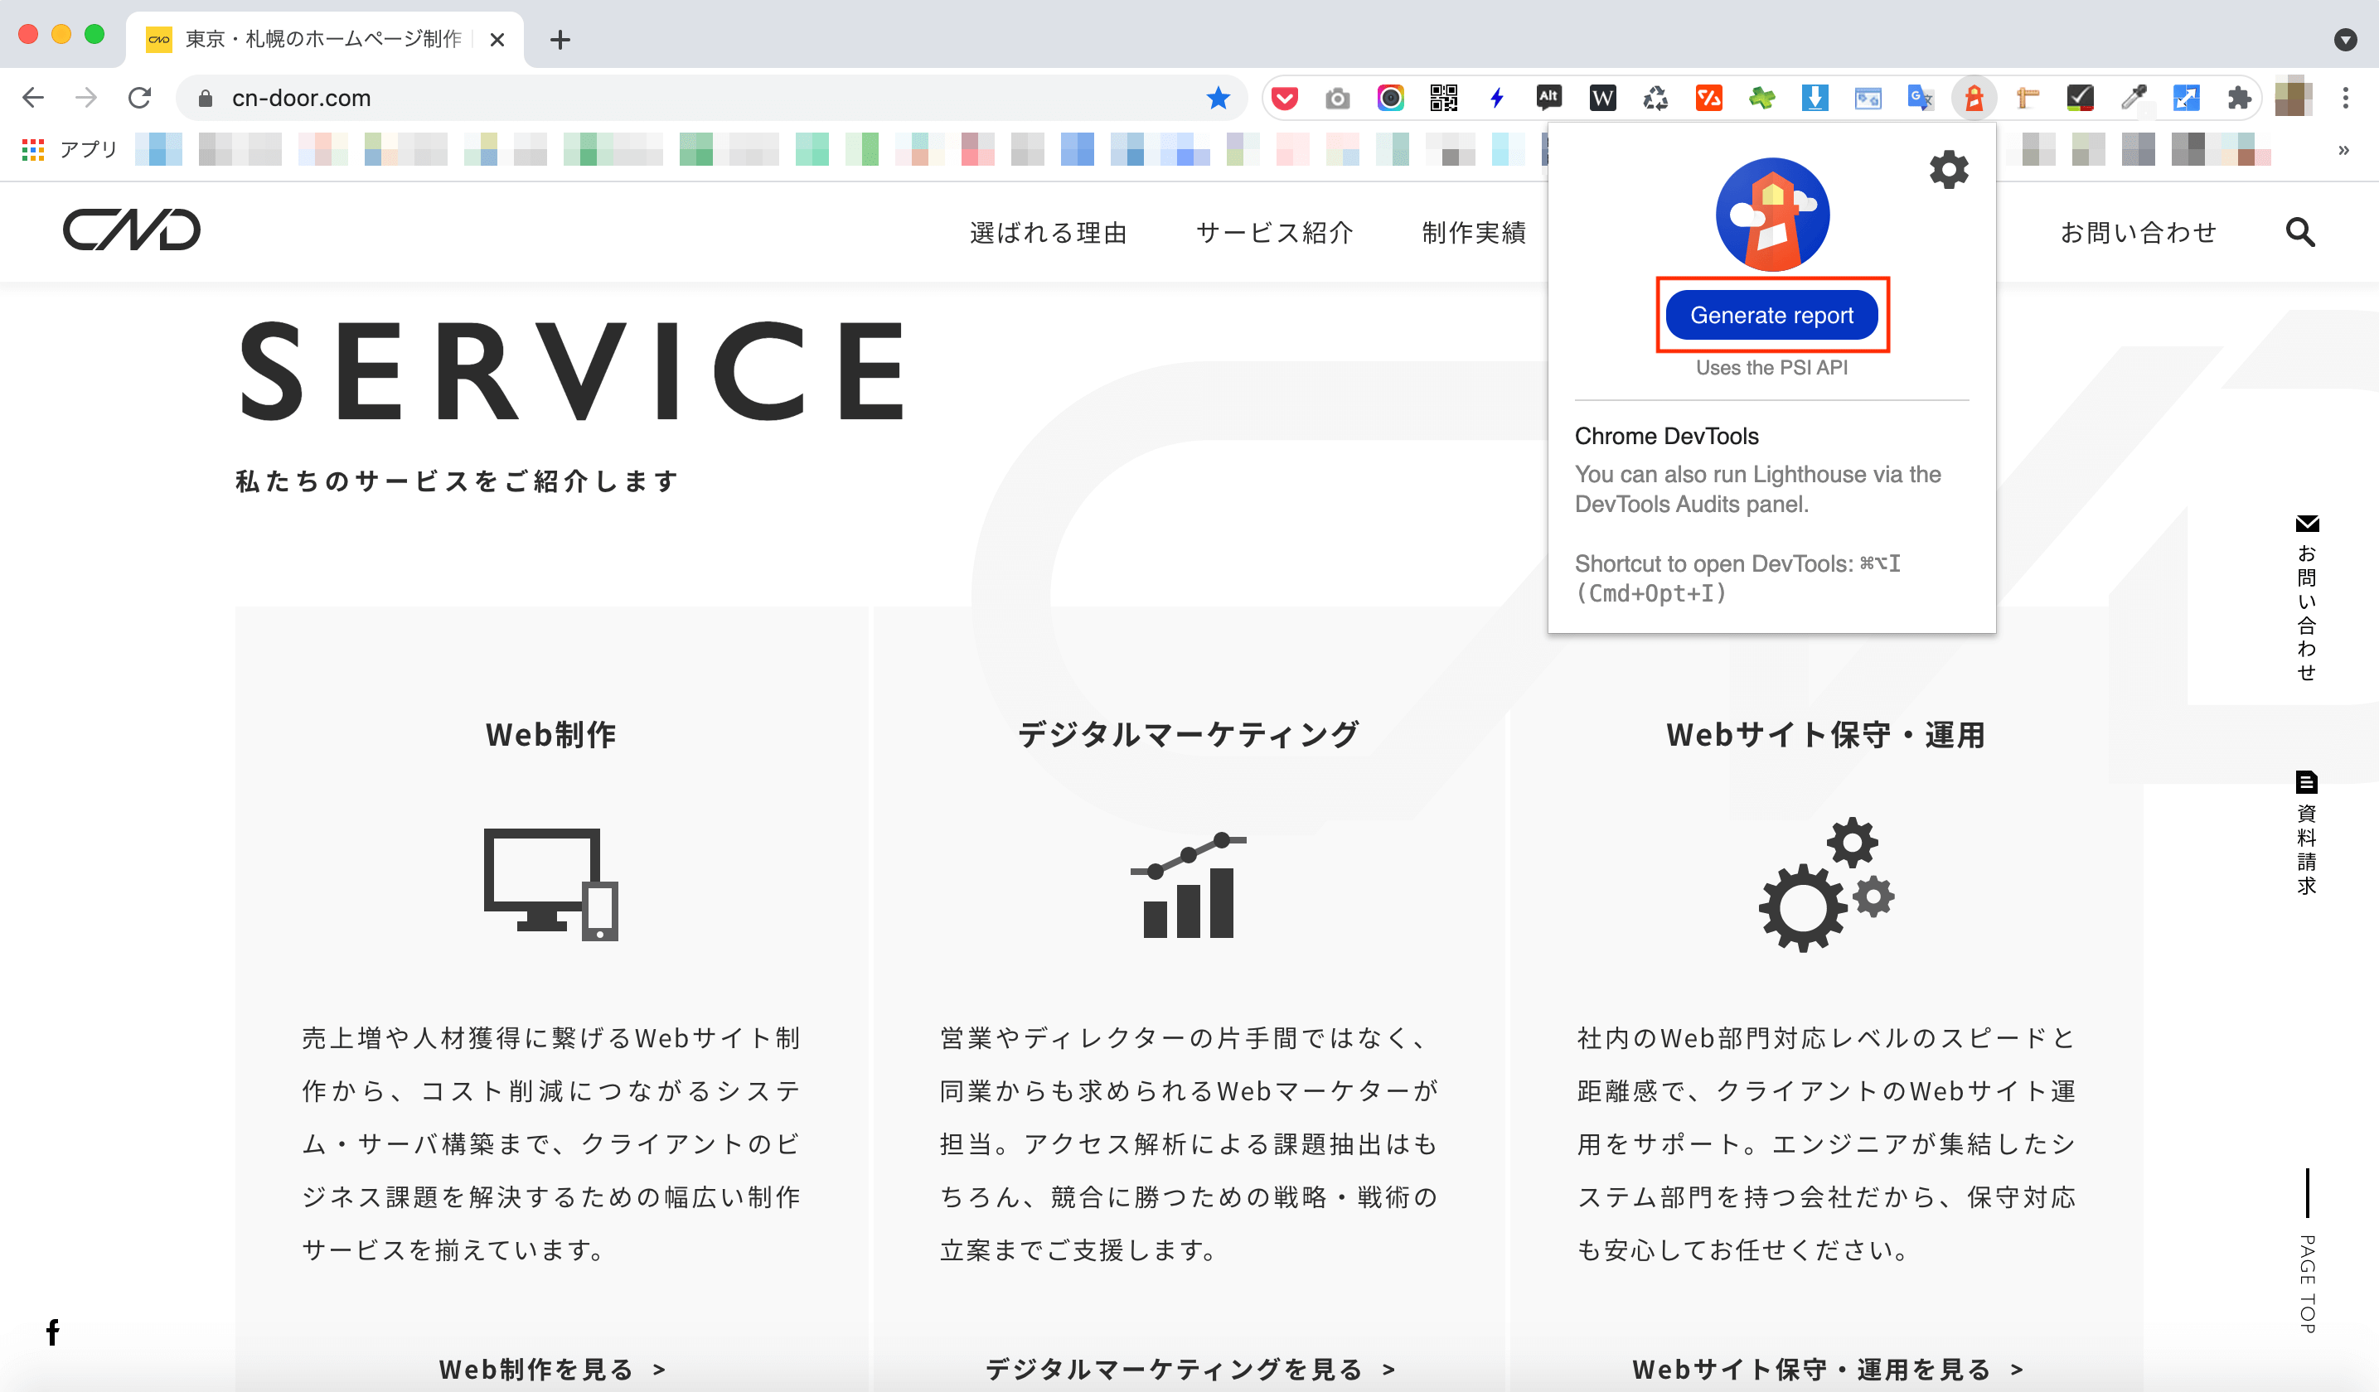Reload the current page
The image size is (2379, 1392).
[140, 98]
